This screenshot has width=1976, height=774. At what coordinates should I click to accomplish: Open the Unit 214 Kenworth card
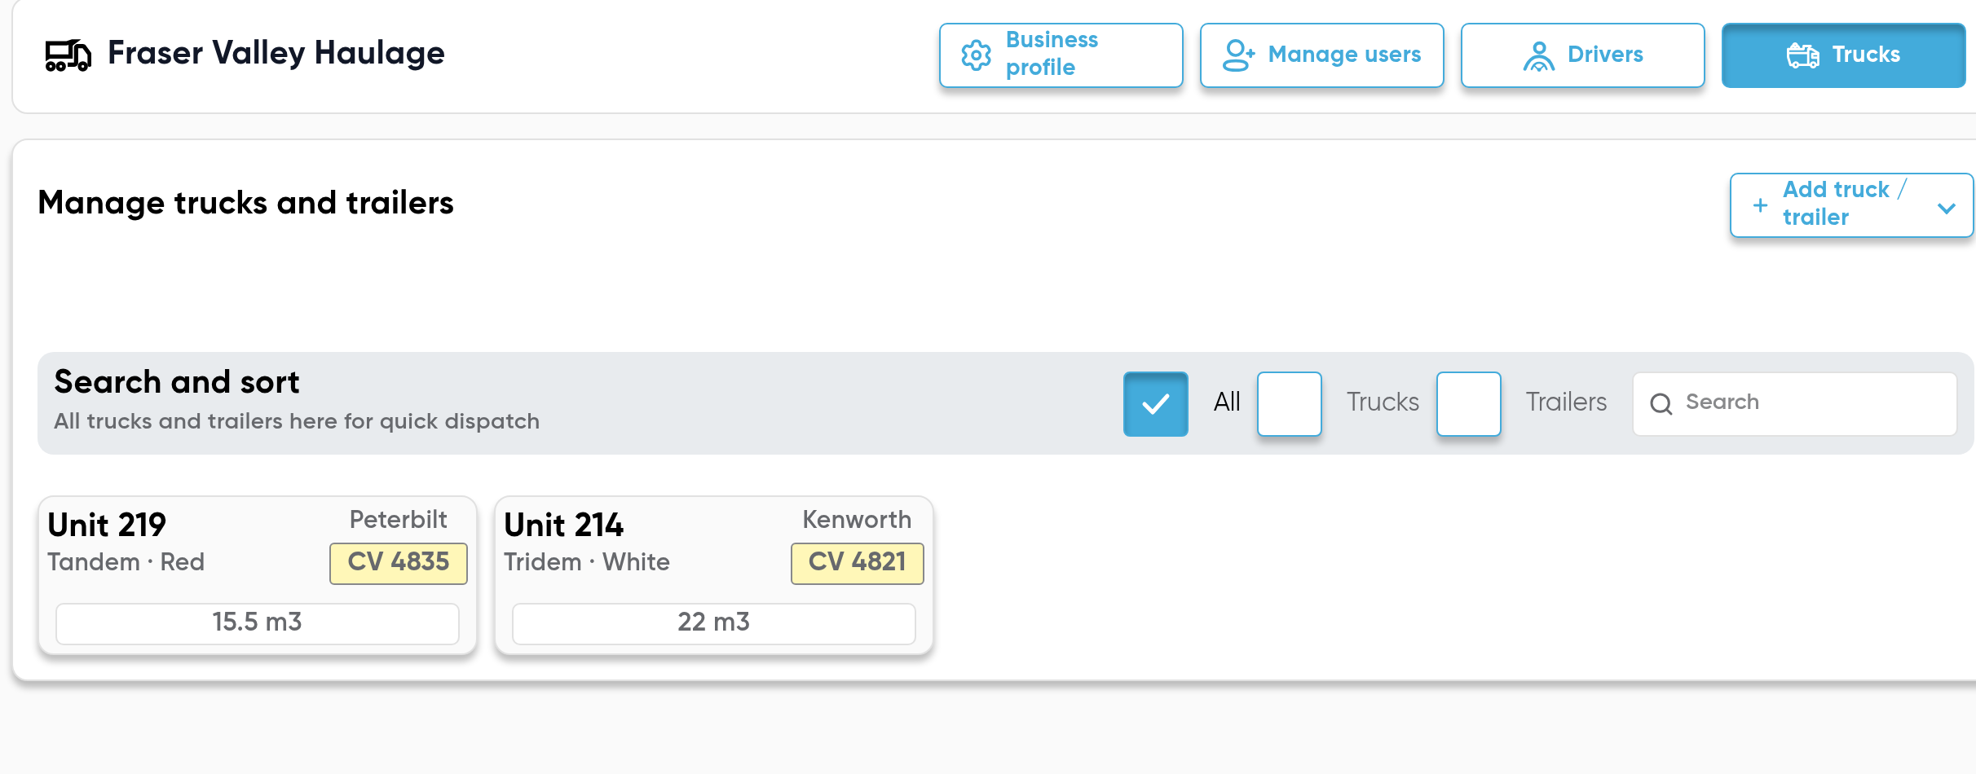click(714, 575)
